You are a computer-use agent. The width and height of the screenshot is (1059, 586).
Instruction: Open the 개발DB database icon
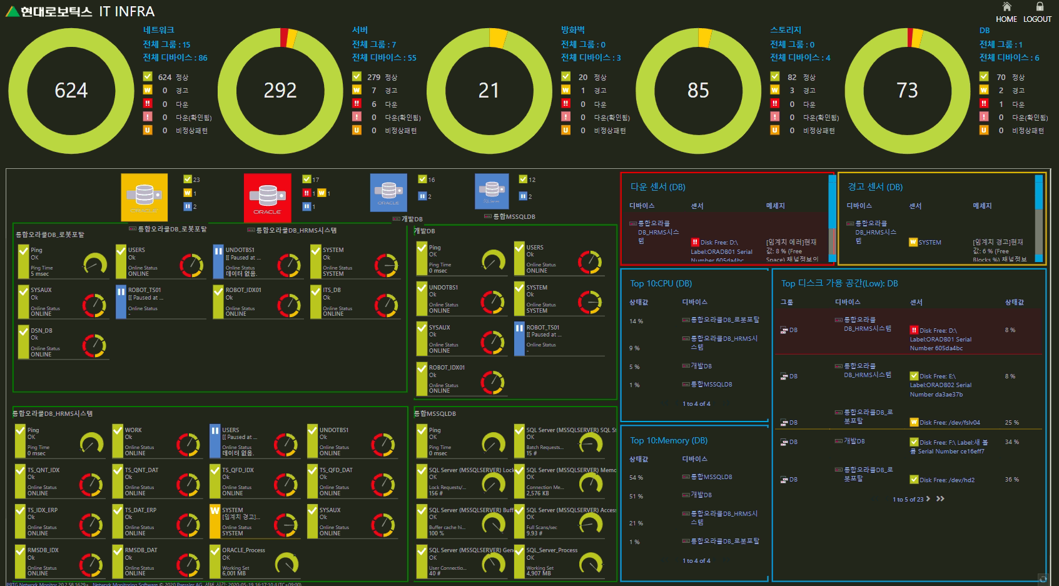click(x=388, y=193)
